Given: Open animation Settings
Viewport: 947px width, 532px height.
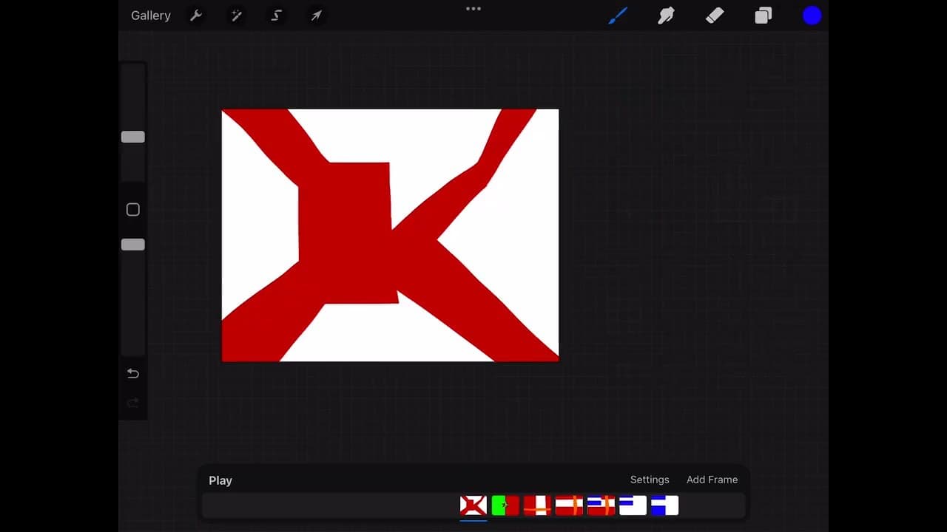Looking at the screenshot, I should (650, 480).
